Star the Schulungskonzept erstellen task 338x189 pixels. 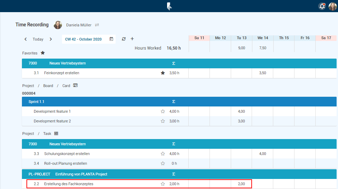pyautogui.click(x=163, y=154)
